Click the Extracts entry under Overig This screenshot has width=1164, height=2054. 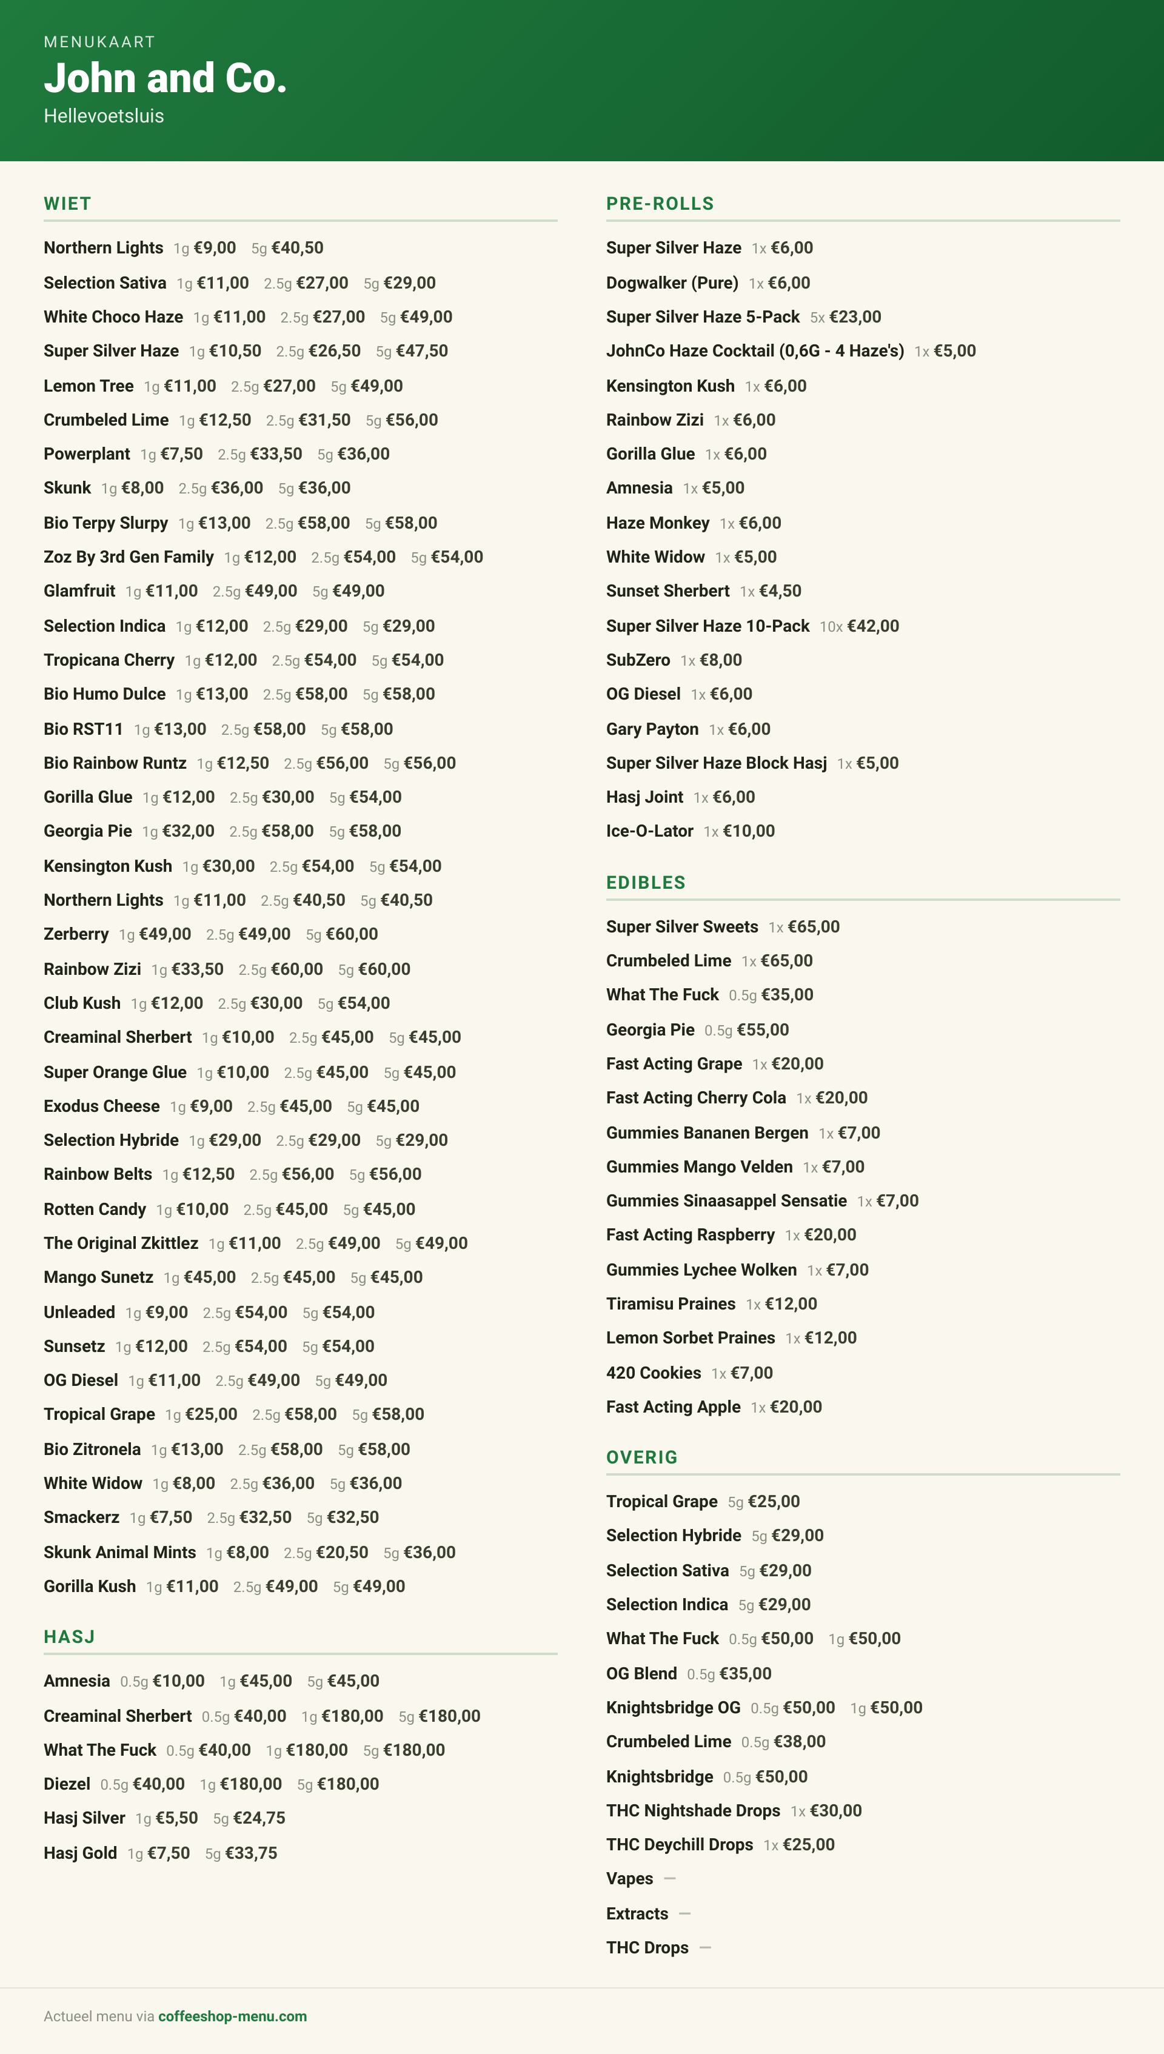click(637, 1913)
